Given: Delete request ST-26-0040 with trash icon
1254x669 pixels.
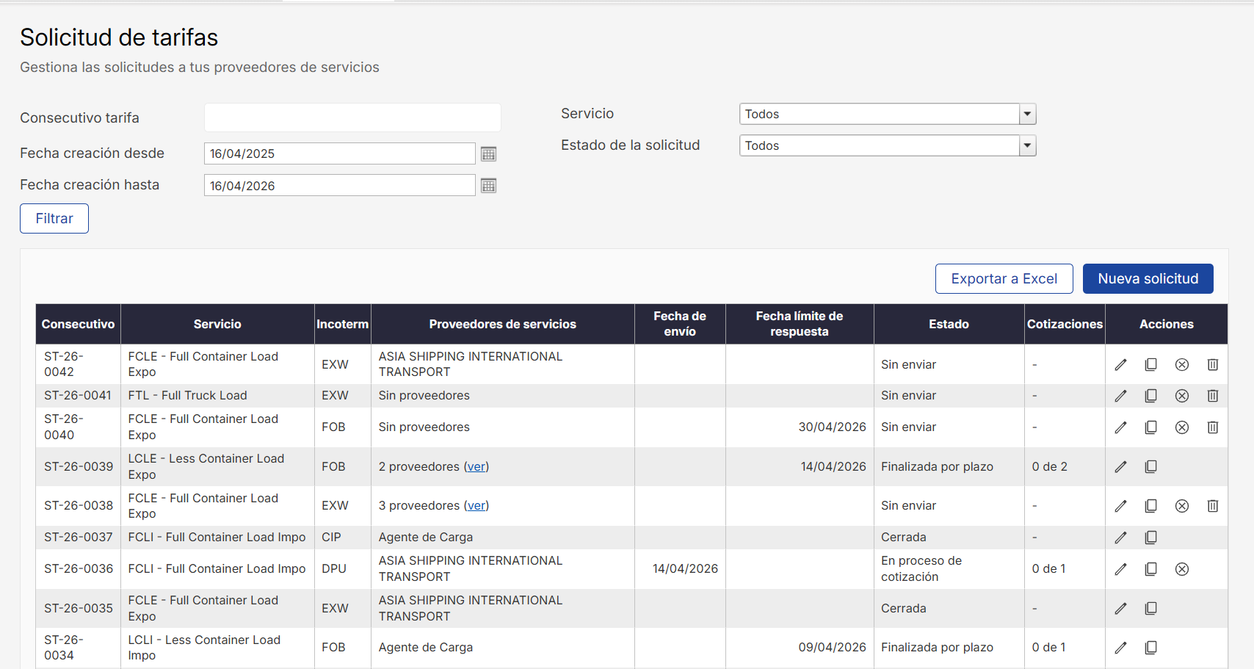Looking at the screenshot, I should [1213, 427].
